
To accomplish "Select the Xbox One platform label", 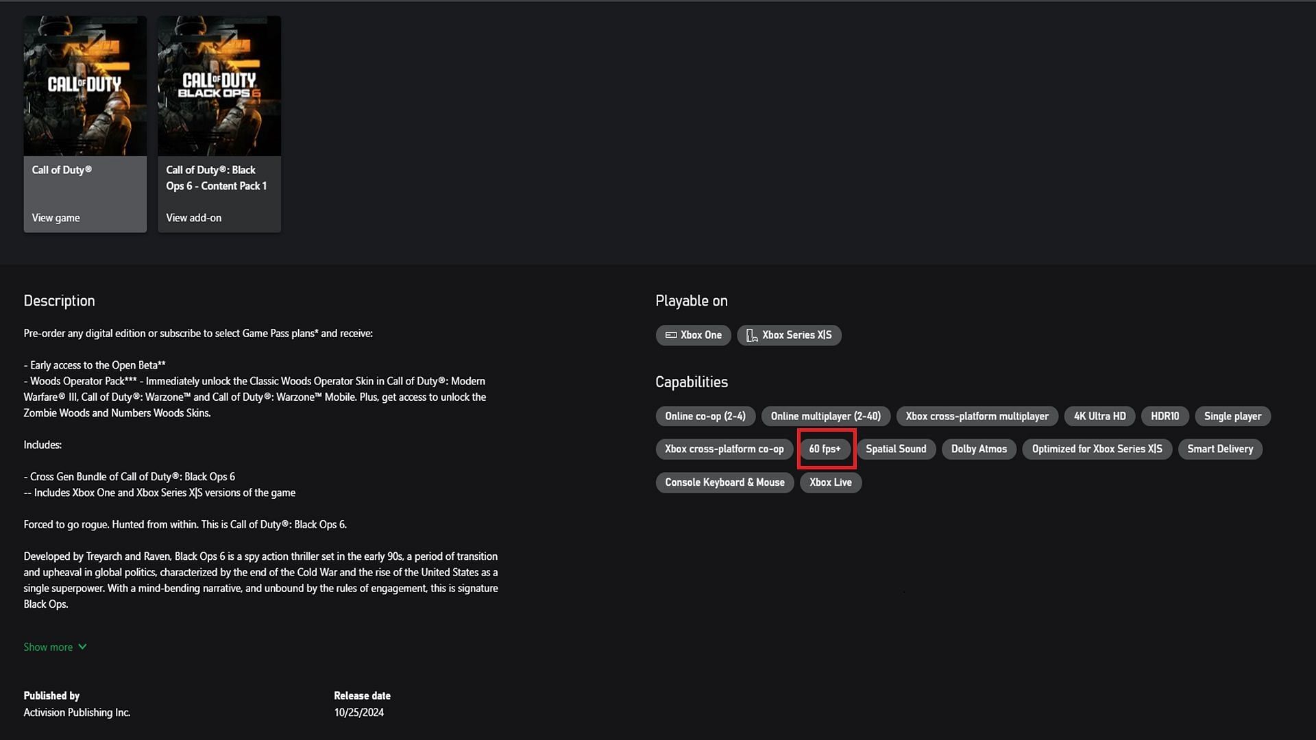I will (693, 335).
